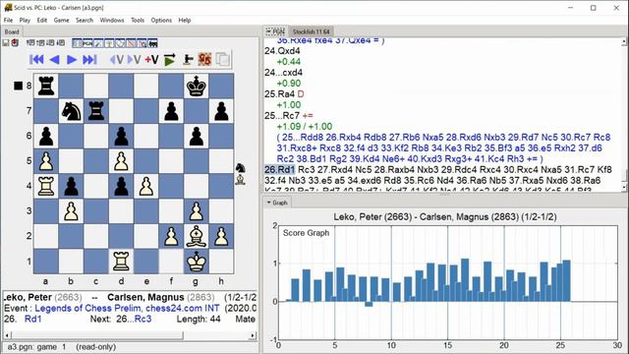Image resolution: width=629 pixels, height=354 pixels.
Task: Click the blue magnifier window icon
Action: (142, 43)
